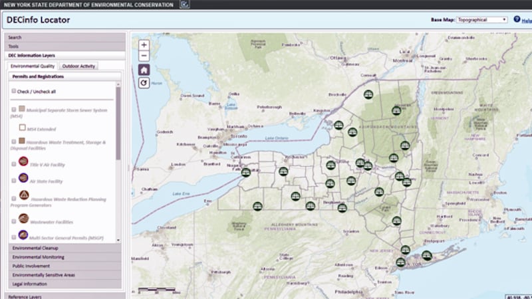Viewport: 532px width, 299px height.
Task: Switch to the Outdoor Activity tab
Action: point(79,66)
